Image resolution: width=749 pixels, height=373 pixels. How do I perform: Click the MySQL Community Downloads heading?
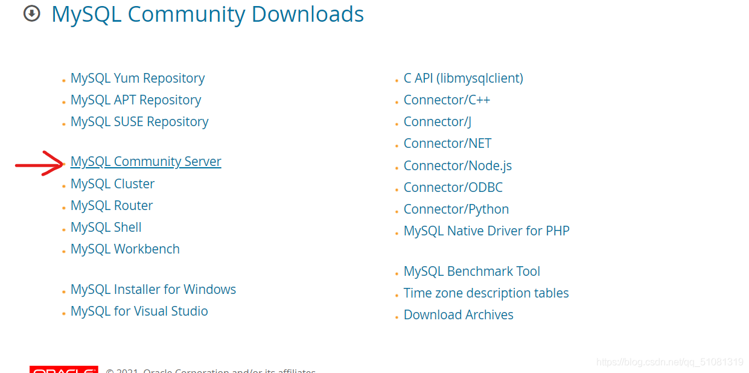point(208,14)
